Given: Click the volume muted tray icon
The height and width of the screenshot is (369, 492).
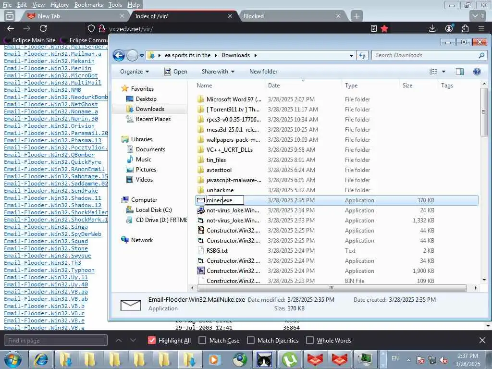Looking at the screenshot, I should pos(443,360).
